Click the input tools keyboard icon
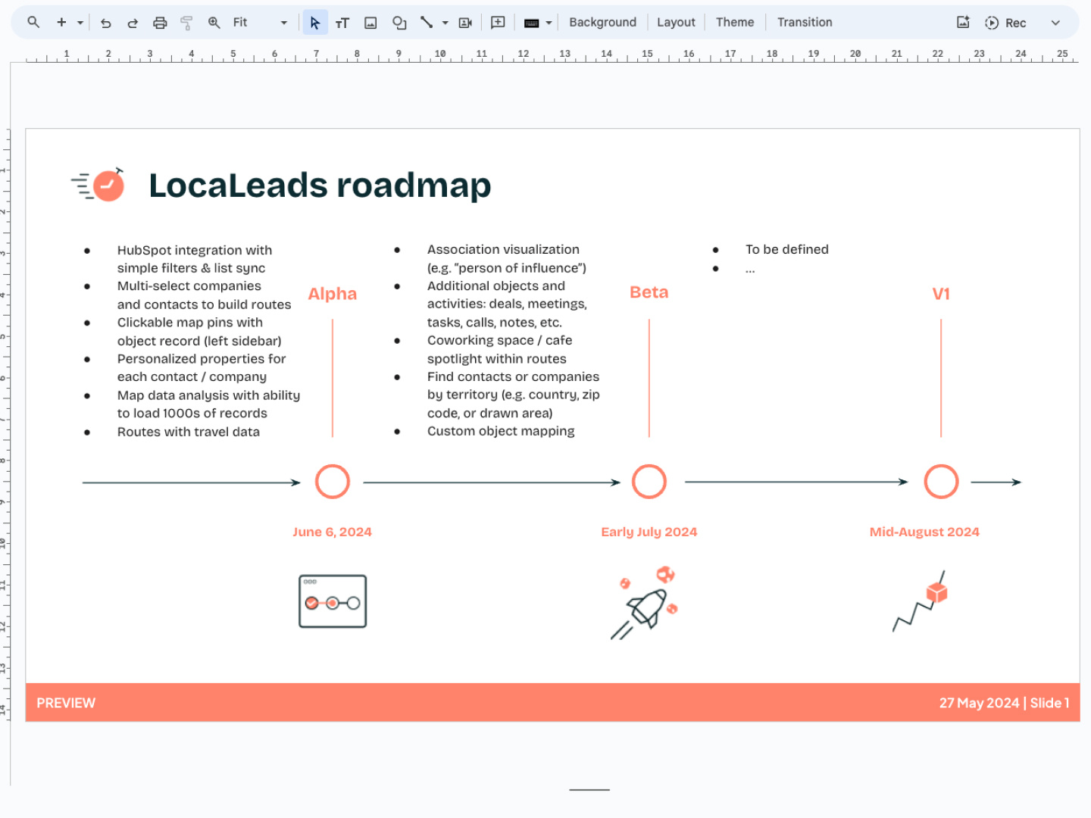1091x818 pixels. [x=532, y=23]
